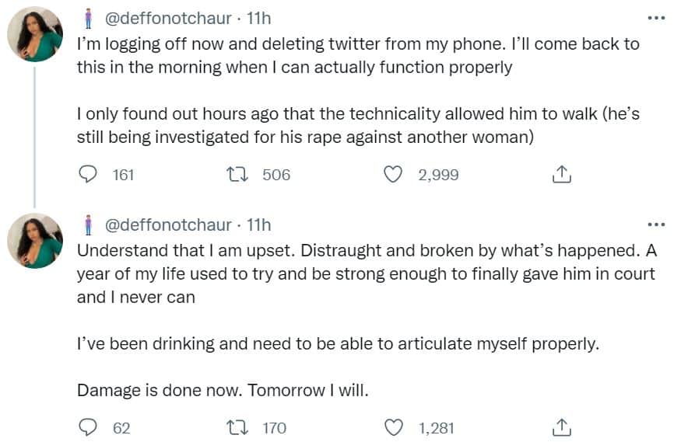Like the second tweet with 1,281 likes

[x=394, y=428]
